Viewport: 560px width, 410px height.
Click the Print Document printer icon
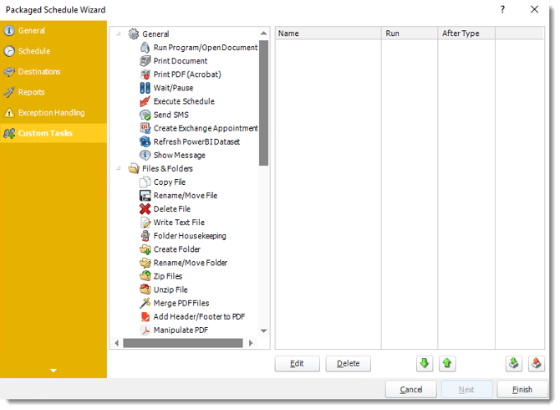(x=145, y=61)
